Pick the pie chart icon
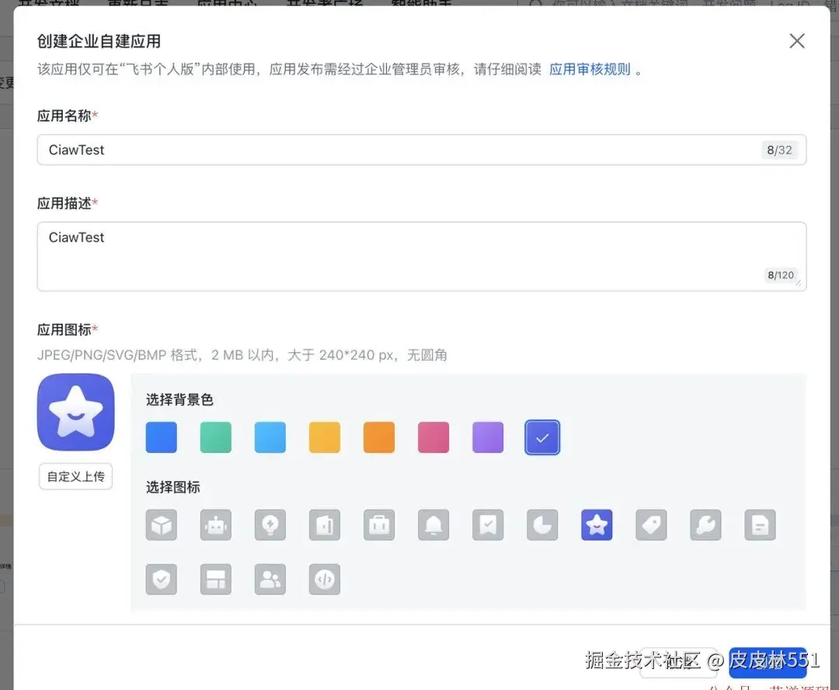This screenshot has height=690, width=839. pos(542,524)
